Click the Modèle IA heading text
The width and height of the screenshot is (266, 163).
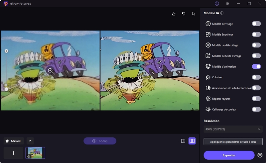pyautogui.click(x=211, y=13)
